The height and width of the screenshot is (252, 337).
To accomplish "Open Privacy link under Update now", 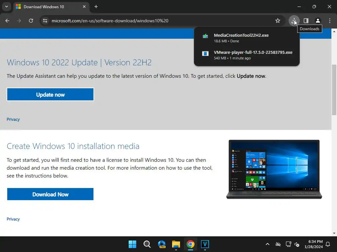I will [13, 119].
